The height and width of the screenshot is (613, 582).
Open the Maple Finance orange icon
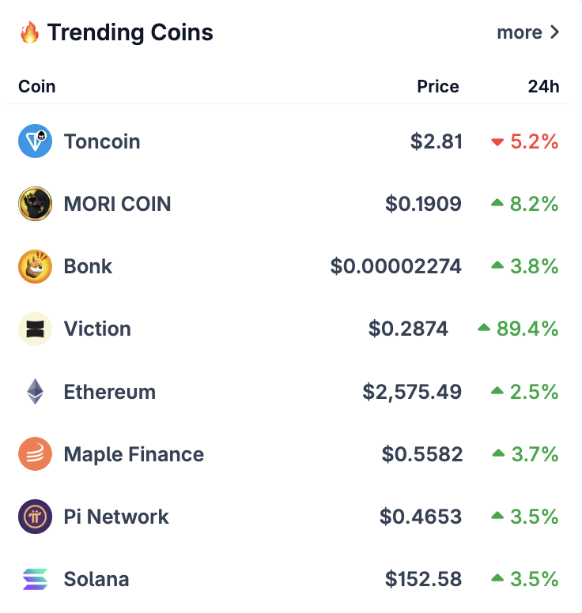(x=36, y=454)
